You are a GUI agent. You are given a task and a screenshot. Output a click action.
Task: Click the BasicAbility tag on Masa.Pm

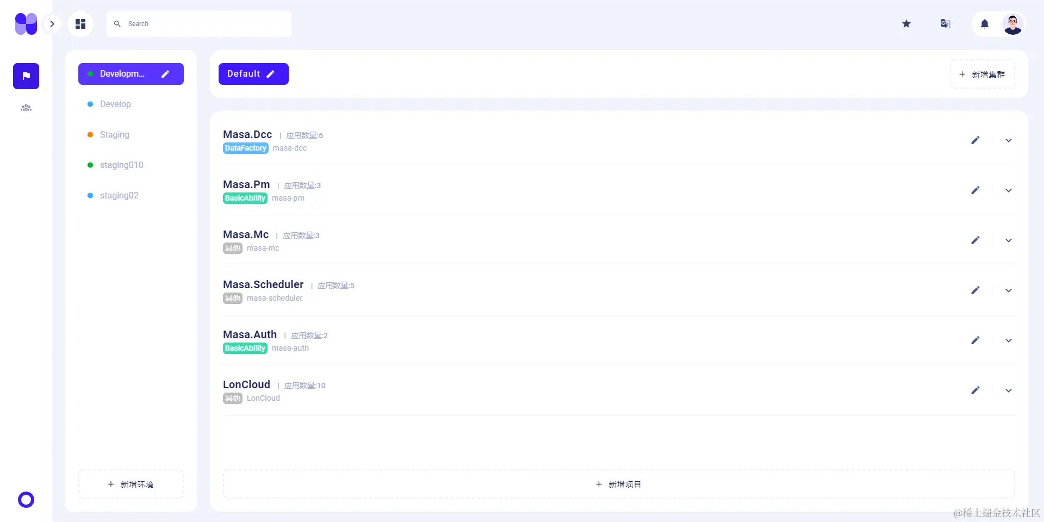[245, 198]
